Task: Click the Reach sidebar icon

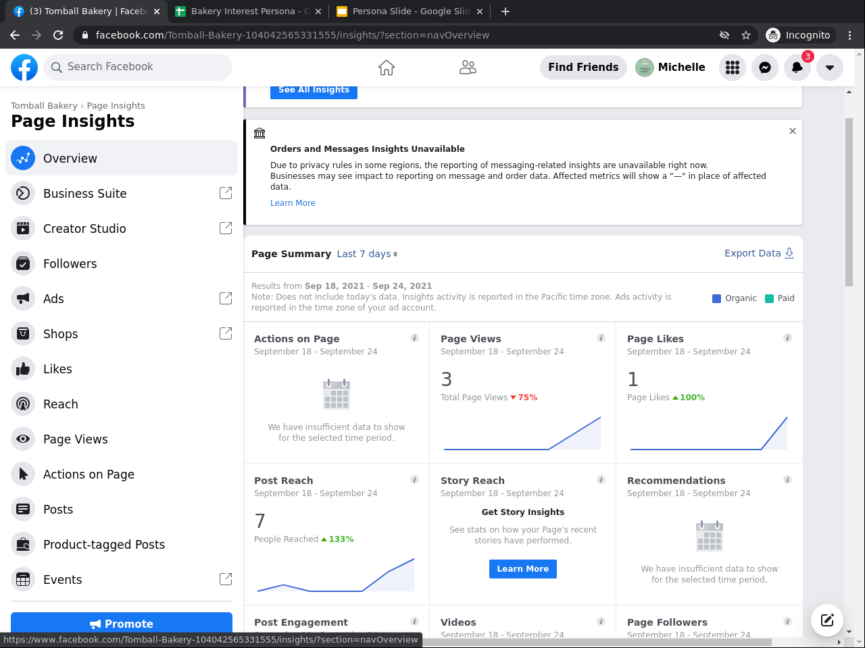Action: [x=23, y=404]
